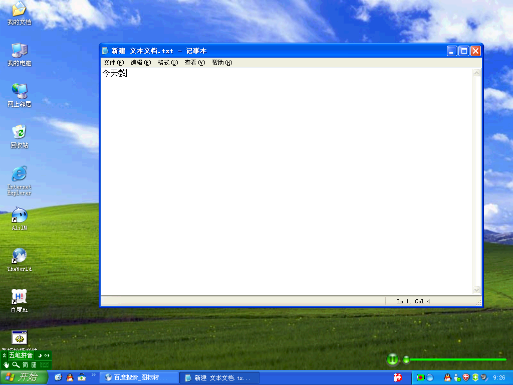Select the 百度Hi desktop shortcut
Viewport: 513px width, 385px height.
point(20,301)
